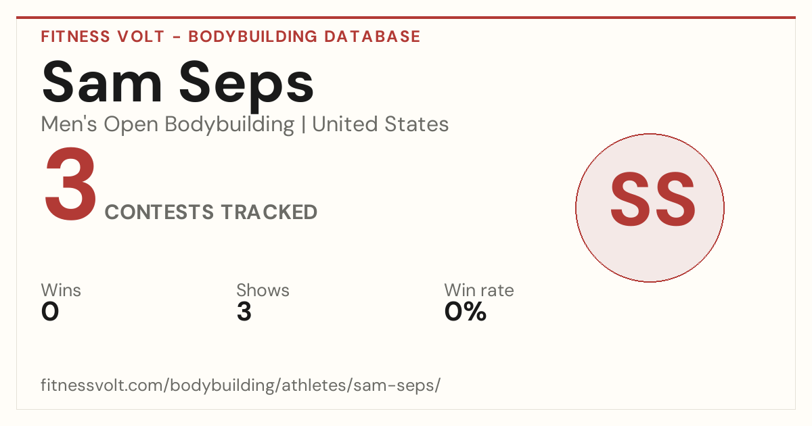The image size is (812, 426).
Task: Click the Wins stat label
Action: coord(61,290)
